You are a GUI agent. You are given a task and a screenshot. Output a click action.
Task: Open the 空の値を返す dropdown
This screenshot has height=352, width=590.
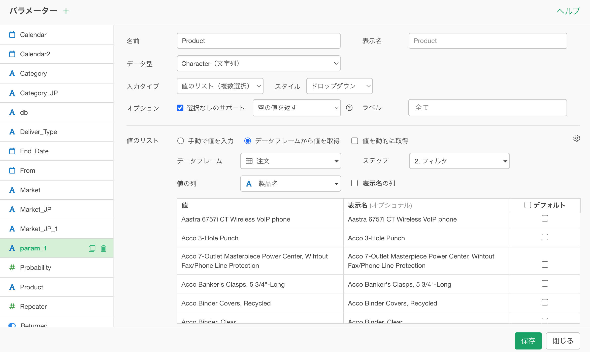pyautogui.click(x=297, y=108)
